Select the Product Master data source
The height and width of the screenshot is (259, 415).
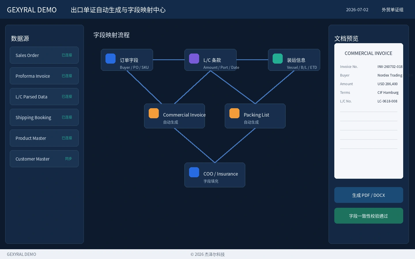point(44,138)
